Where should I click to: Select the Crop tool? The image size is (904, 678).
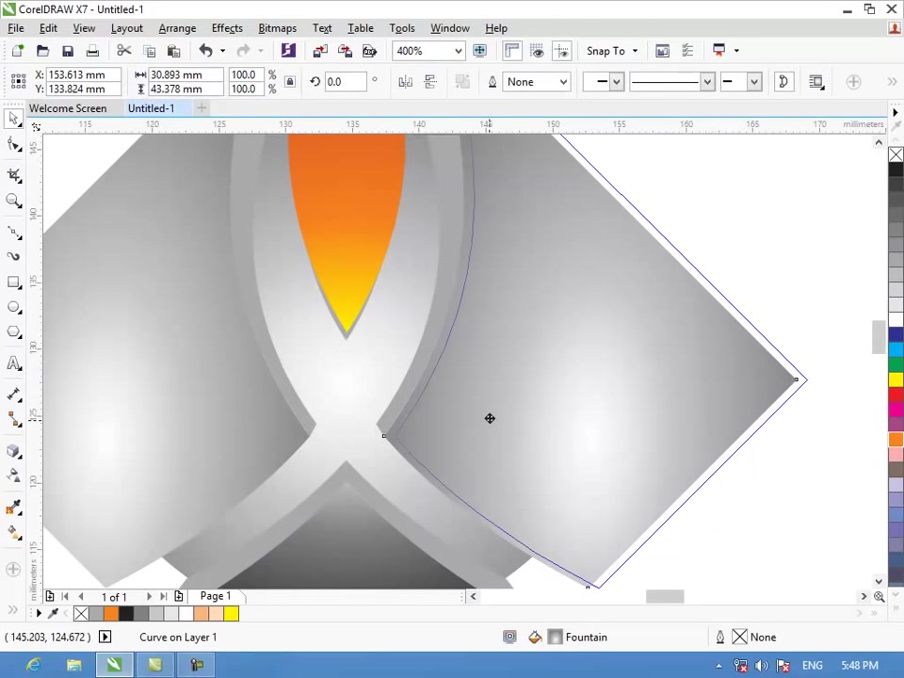pos(13,176)
